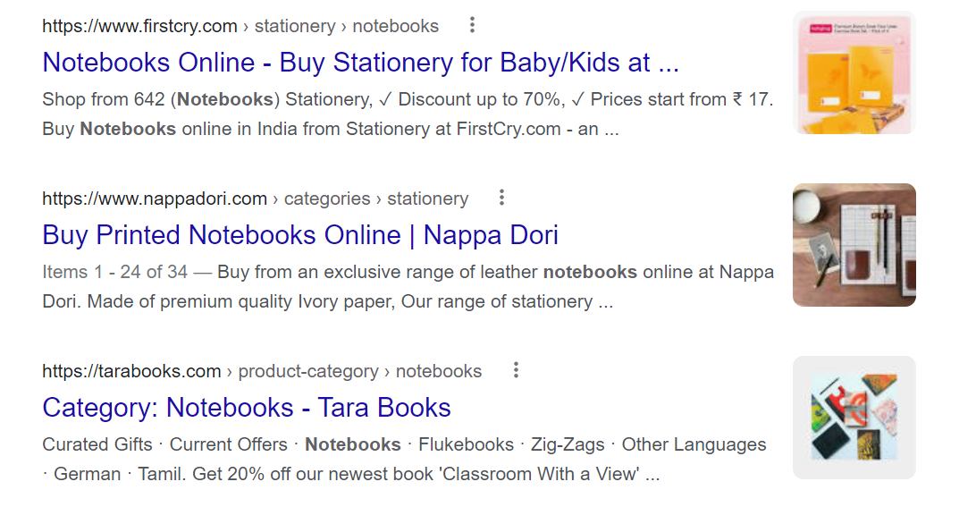Click the https://www.nappadori.com URL text
Viewport: 976px width, 507px height.
[155, 199]
